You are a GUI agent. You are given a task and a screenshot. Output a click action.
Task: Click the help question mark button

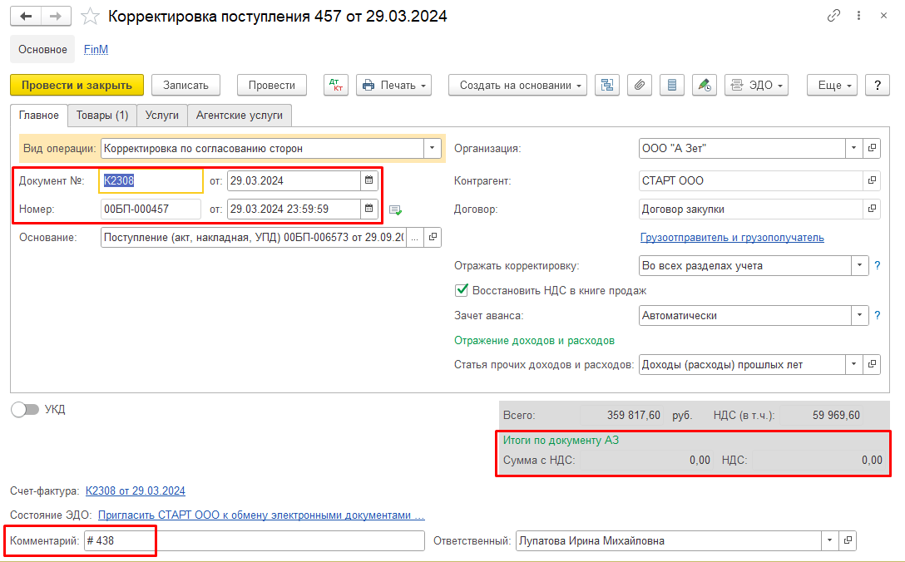click(x=877, y=85)
